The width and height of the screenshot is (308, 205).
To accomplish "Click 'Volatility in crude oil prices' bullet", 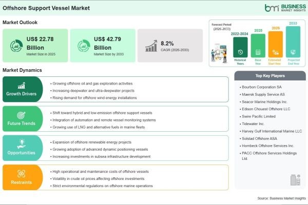I will click(97, 179).
